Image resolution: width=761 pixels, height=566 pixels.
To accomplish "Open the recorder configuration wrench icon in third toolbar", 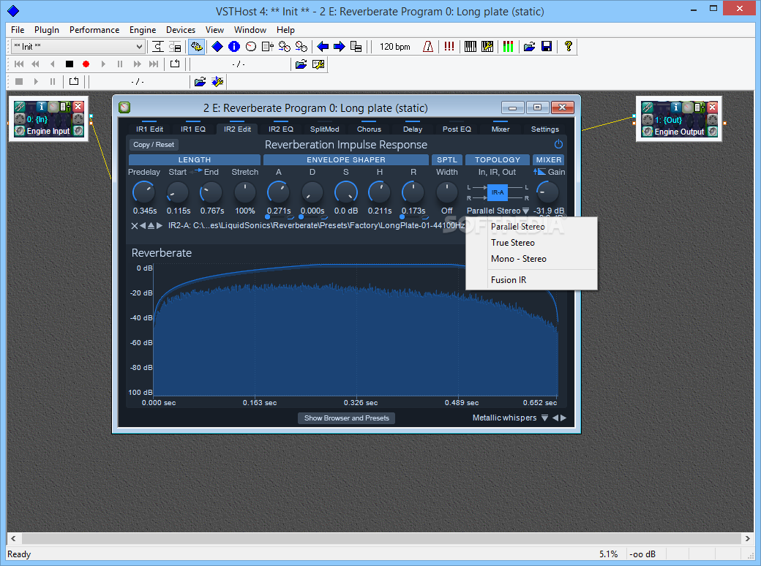I will pos(217,81).
